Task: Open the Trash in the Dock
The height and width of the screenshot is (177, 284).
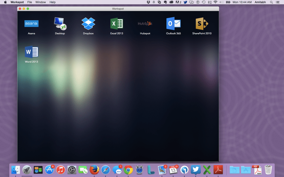Action: click(x=268, y=170)
